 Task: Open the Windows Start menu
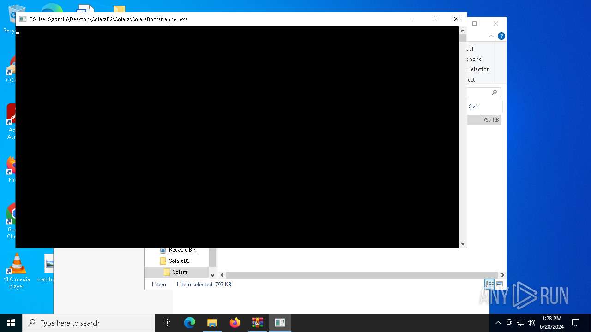(x=11, y=323)
